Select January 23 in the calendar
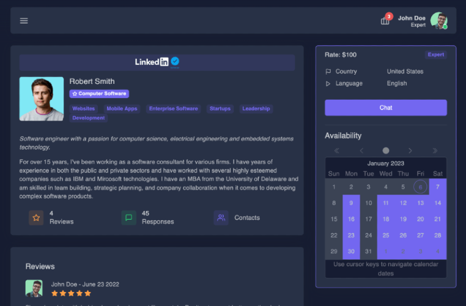Image resolution: width=466 pixels, height=306 pixels. tap(351, 235)
